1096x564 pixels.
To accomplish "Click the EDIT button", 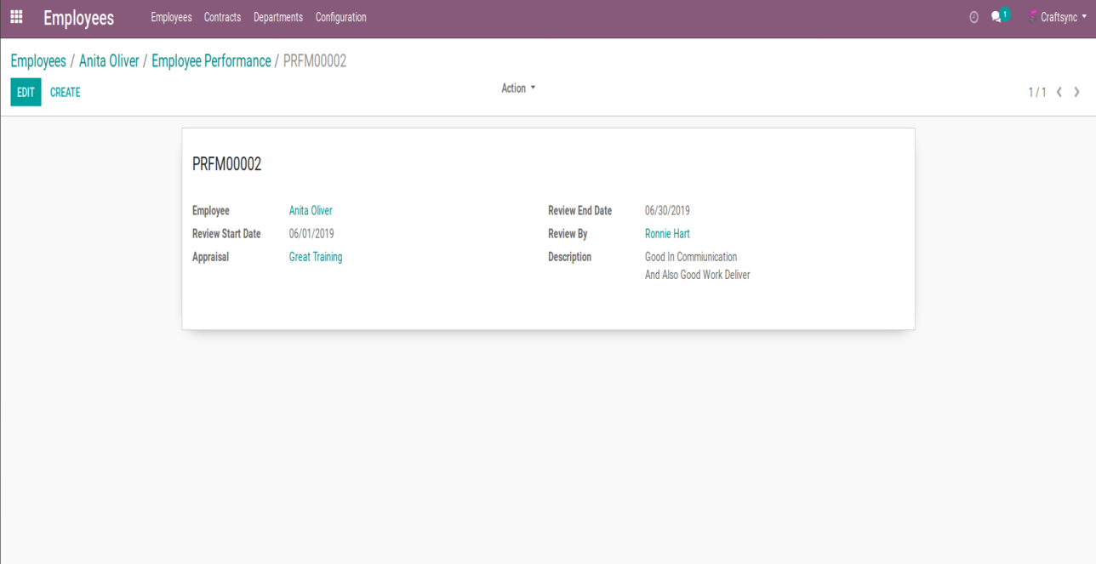I will pos(26,92).
